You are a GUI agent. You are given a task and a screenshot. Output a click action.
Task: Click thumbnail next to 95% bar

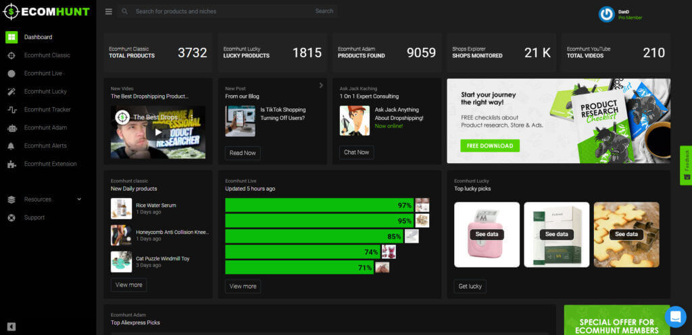[x=422, y=220]
